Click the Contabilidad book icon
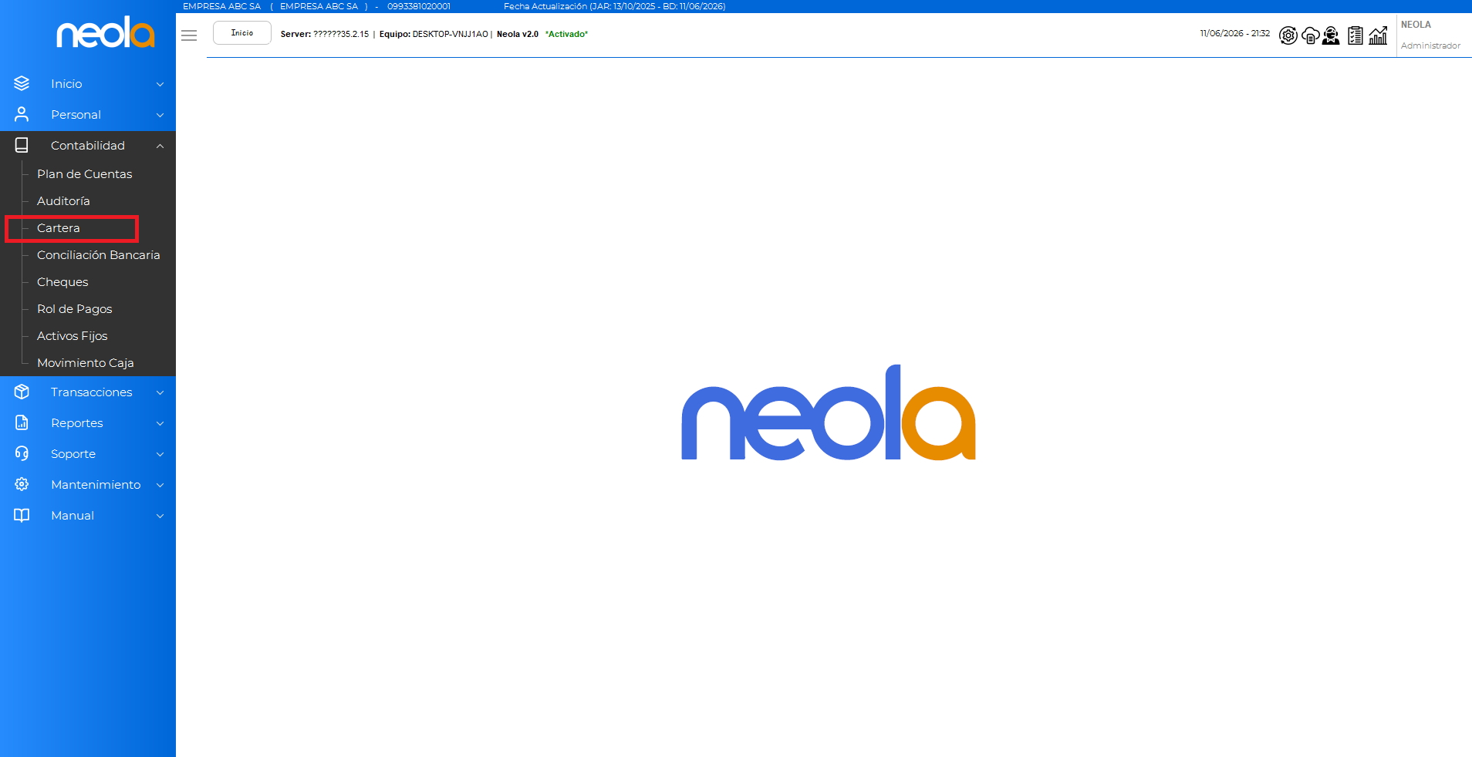 pos(22,145)
